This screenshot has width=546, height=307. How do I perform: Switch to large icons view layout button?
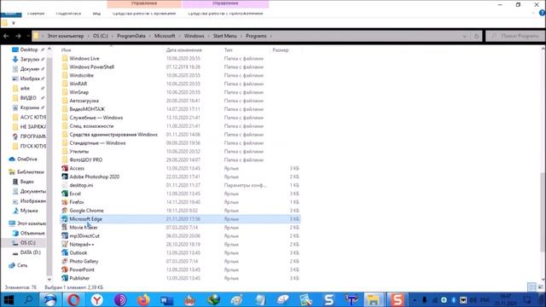(540, 287)
